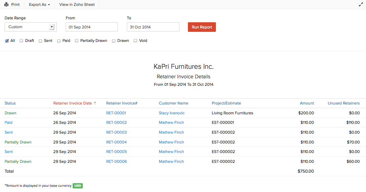Enable the Draft status filter
Viewport: 366px width, 192px height.
point(21,41)
